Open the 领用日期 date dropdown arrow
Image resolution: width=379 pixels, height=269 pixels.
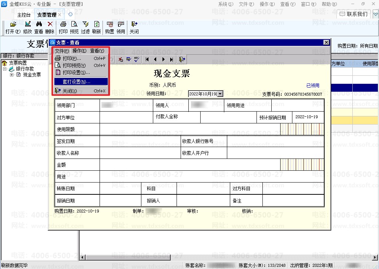tap(220, 94)
